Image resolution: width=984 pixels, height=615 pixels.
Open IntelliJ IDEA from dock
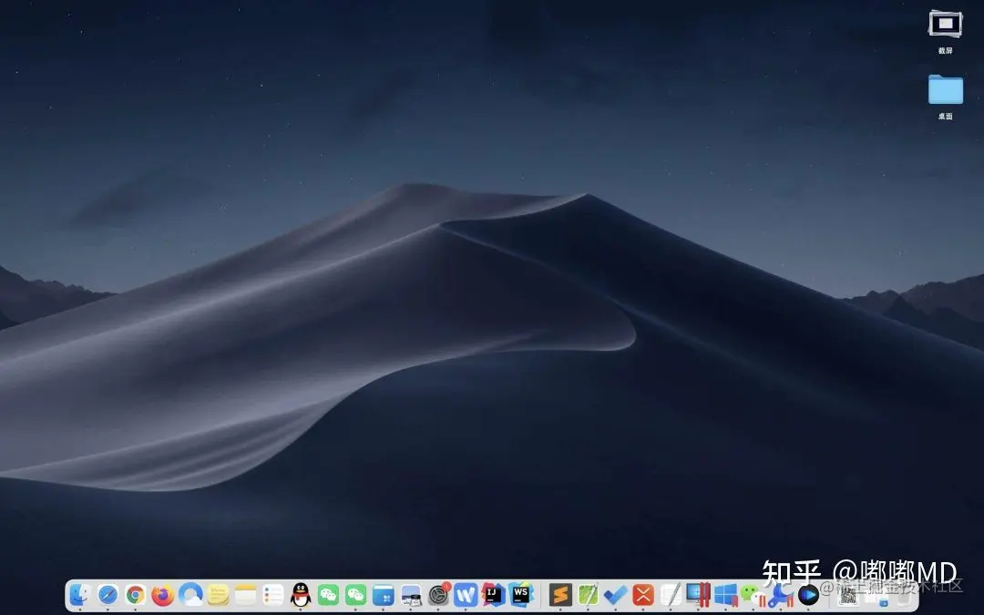point(493,594)
